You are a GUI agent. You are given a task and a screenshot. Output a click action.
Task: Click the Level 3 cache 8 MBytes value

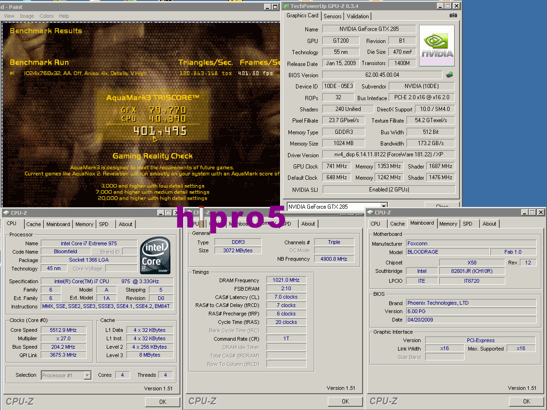pyautogui.click(x=150, y=355)
